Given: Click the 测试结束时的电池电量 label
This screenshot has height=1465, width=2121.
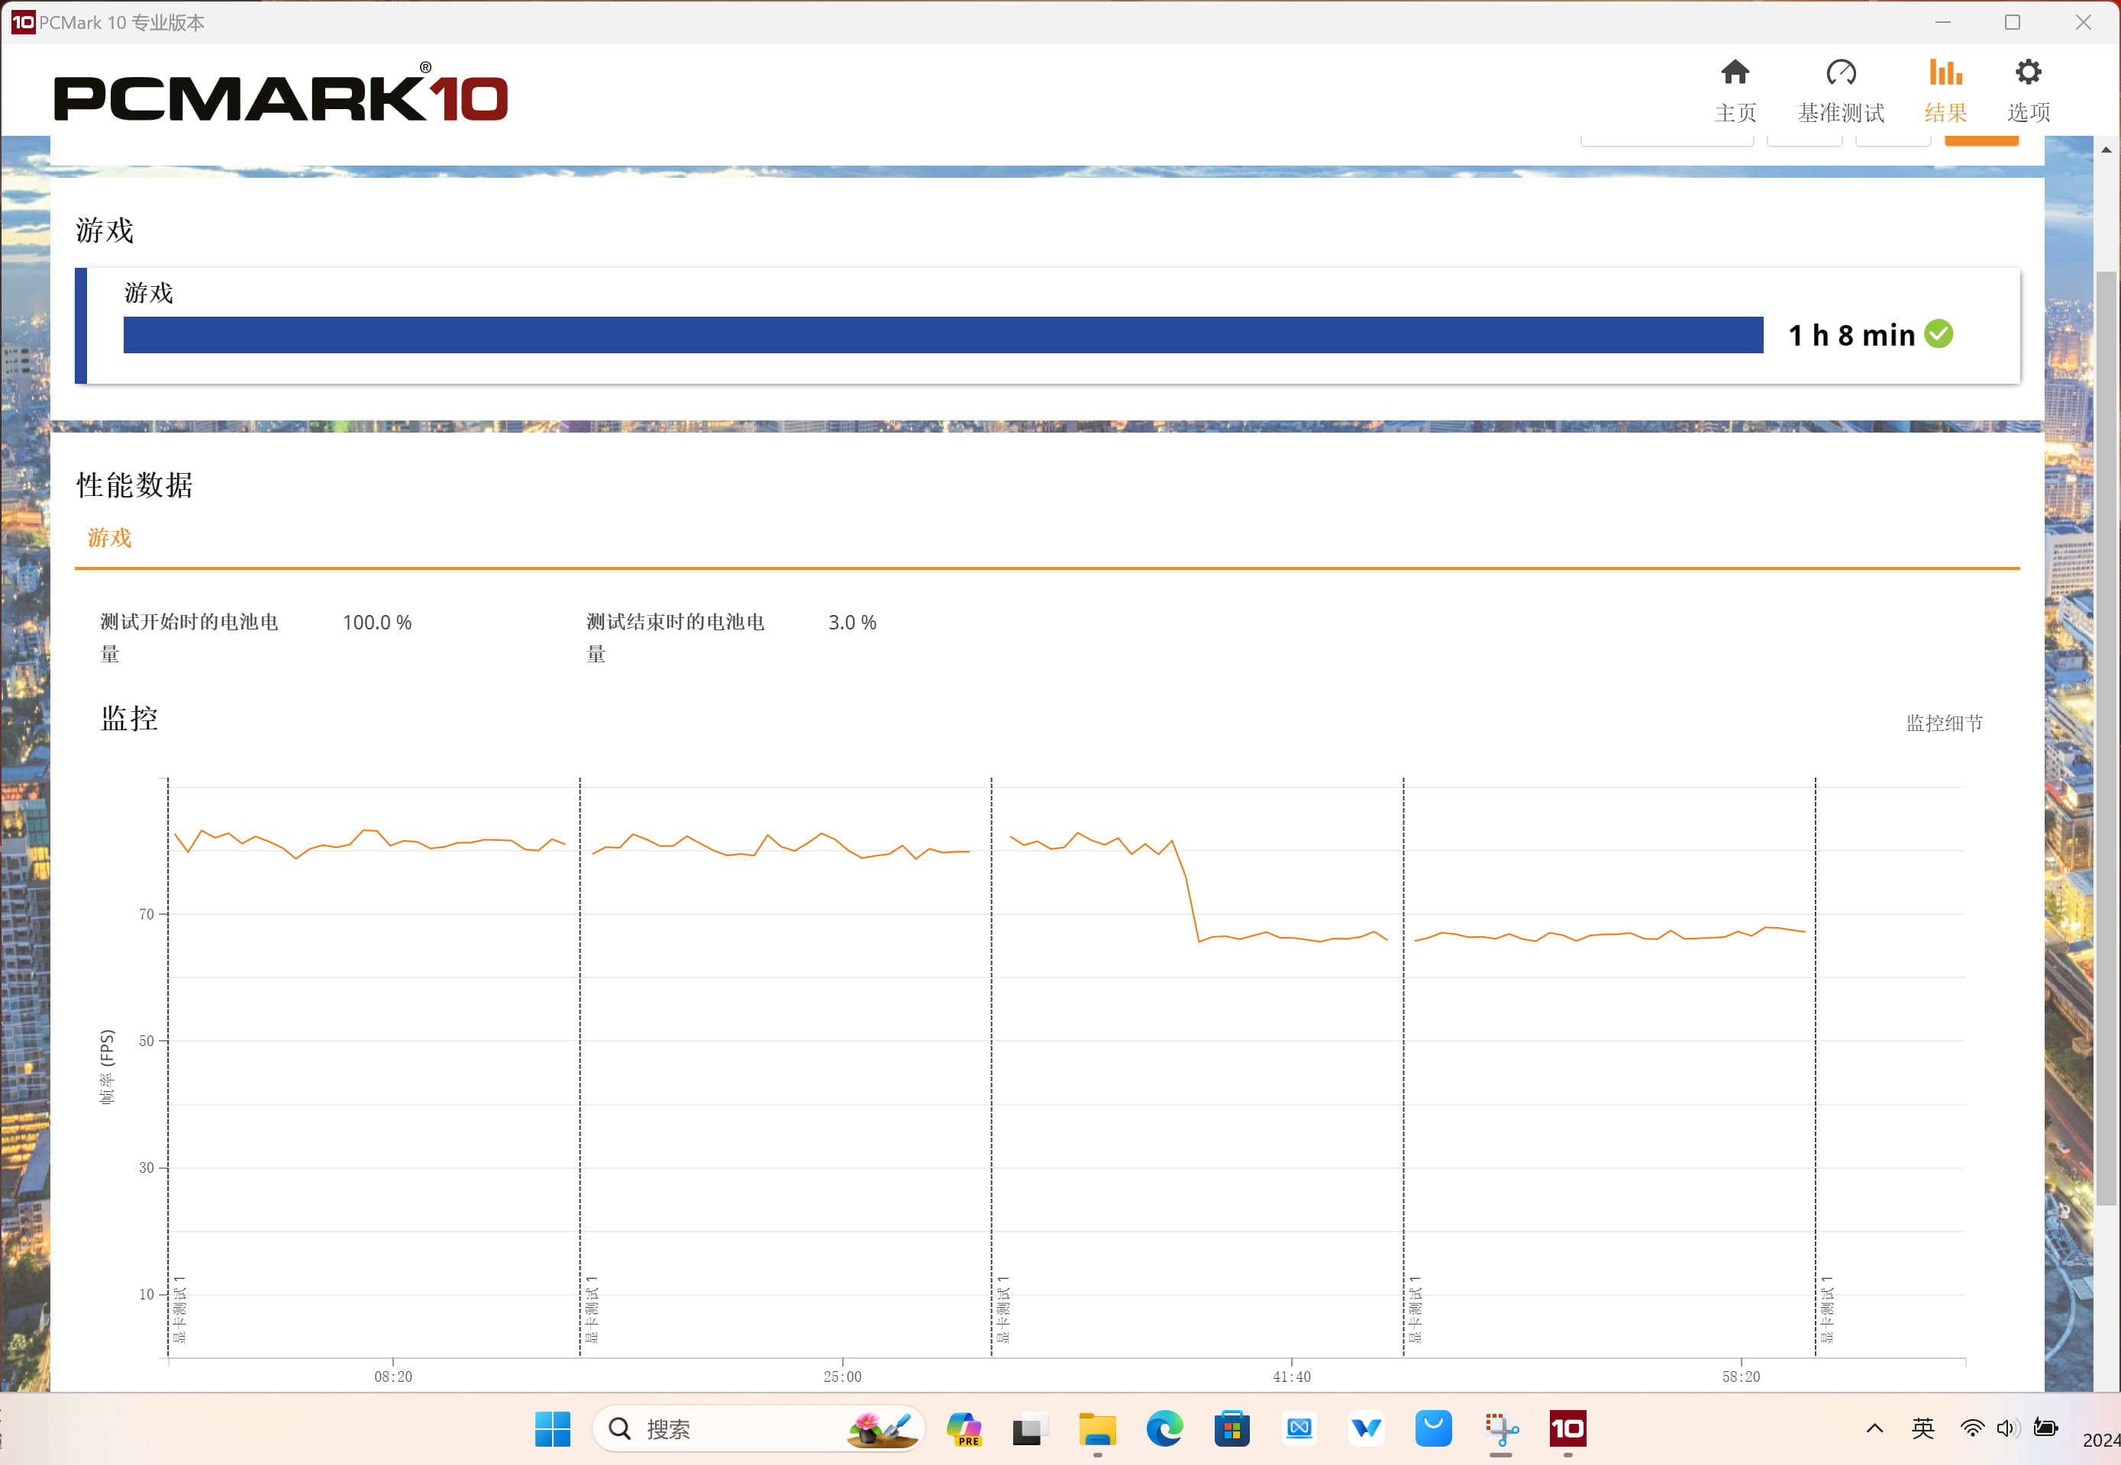Looking at the screenshot, I should [675, 638].
